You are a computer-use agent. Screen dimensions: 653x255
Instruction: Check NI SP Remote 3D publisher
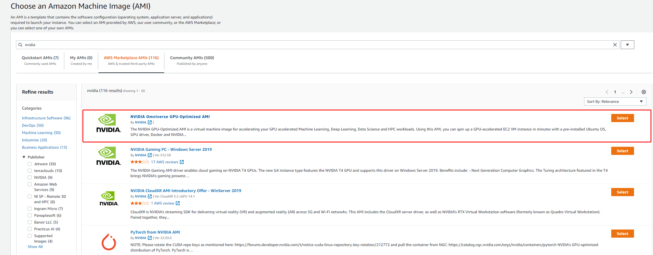coord(30,196)
